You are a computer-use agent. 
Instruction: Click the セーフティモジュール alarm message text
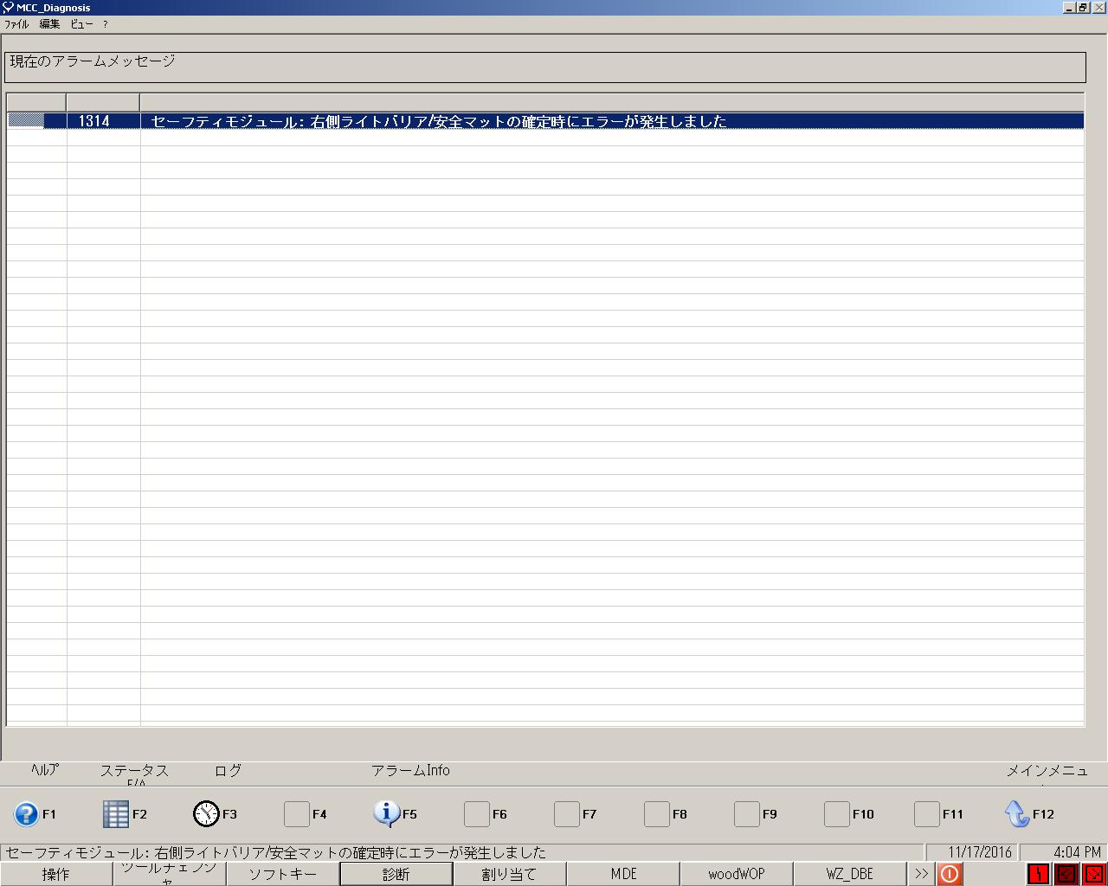tap(439, 121)
